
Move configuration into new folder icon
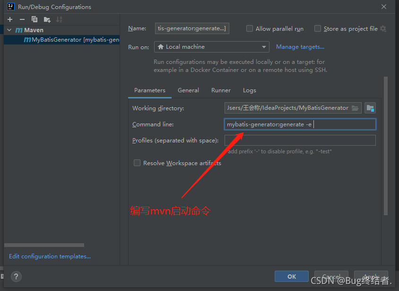click(x=47, y=19)
